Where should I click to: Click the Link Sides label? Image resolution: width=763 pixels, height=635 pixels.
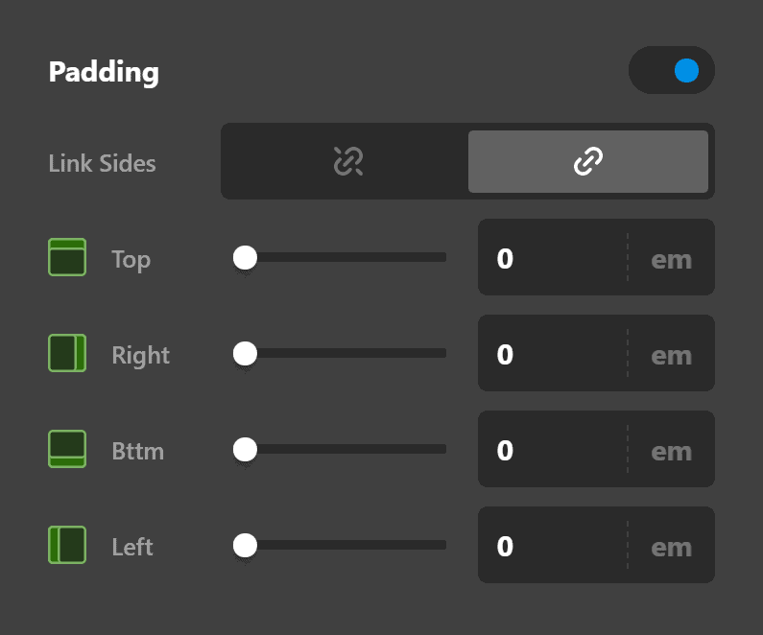[102, 163]
